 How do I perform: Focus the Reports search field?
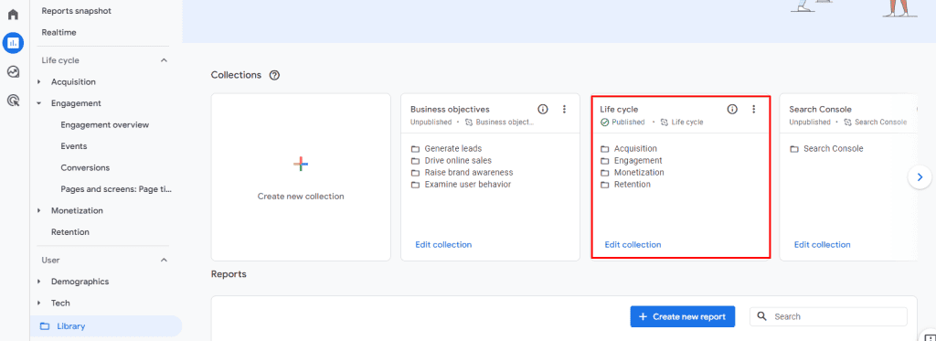[828, 316]
